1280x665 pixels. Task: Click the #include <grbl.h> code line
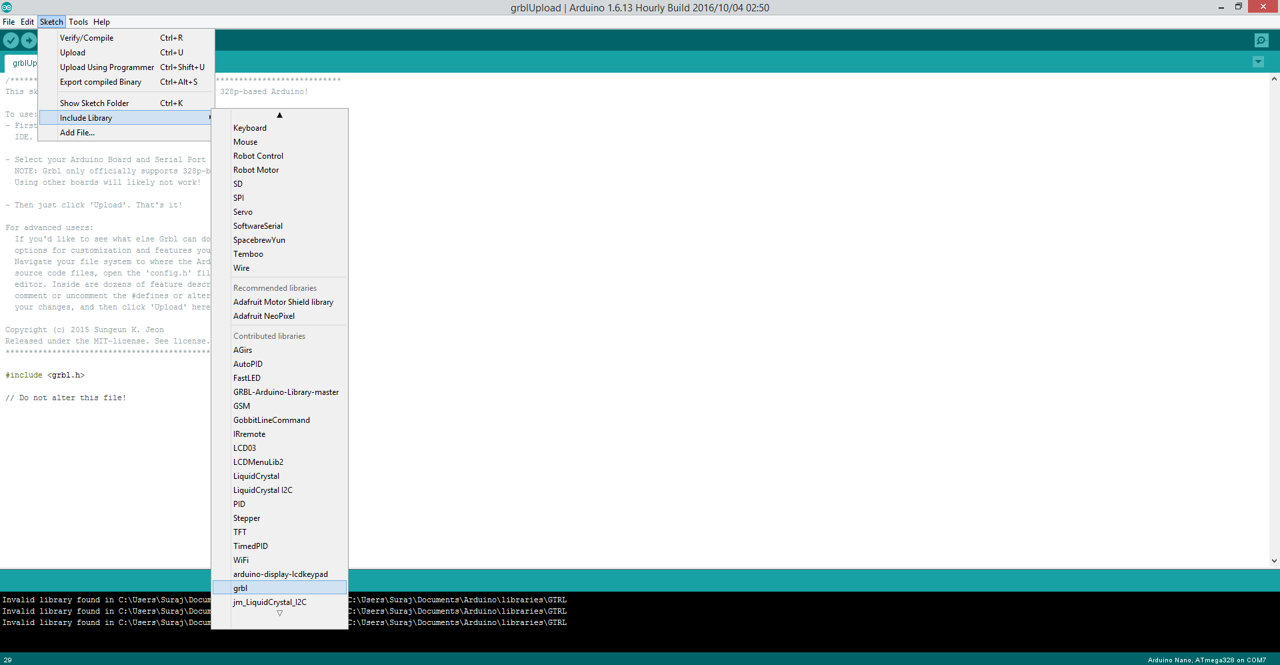pos(45,376)
